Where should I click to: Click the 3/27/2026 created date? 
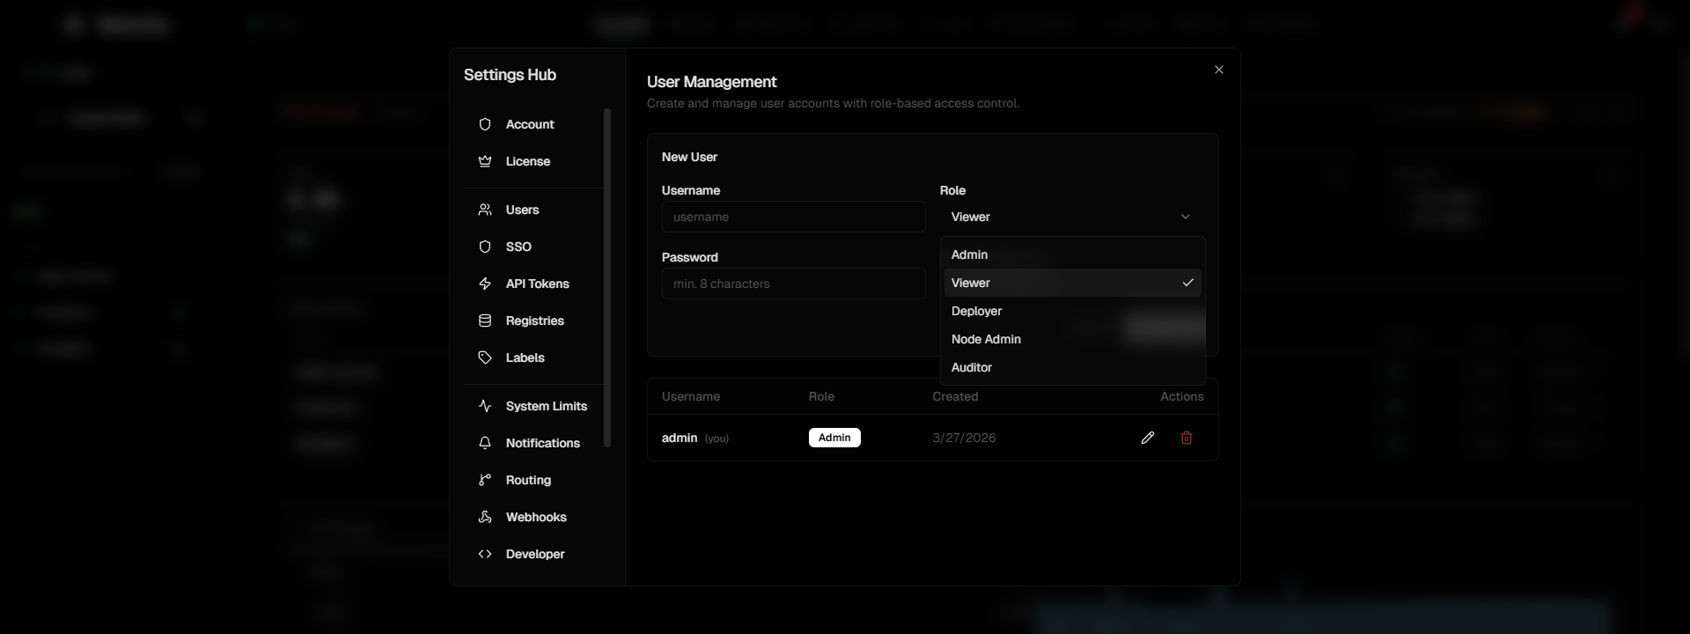click(964, 438)
